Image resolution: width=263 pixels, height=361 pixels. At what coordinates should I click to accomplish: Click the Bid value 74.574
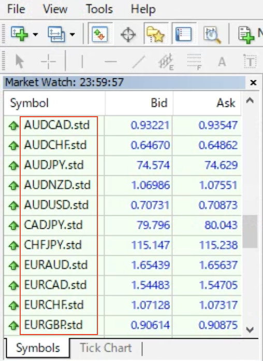[x=153, y=165]
